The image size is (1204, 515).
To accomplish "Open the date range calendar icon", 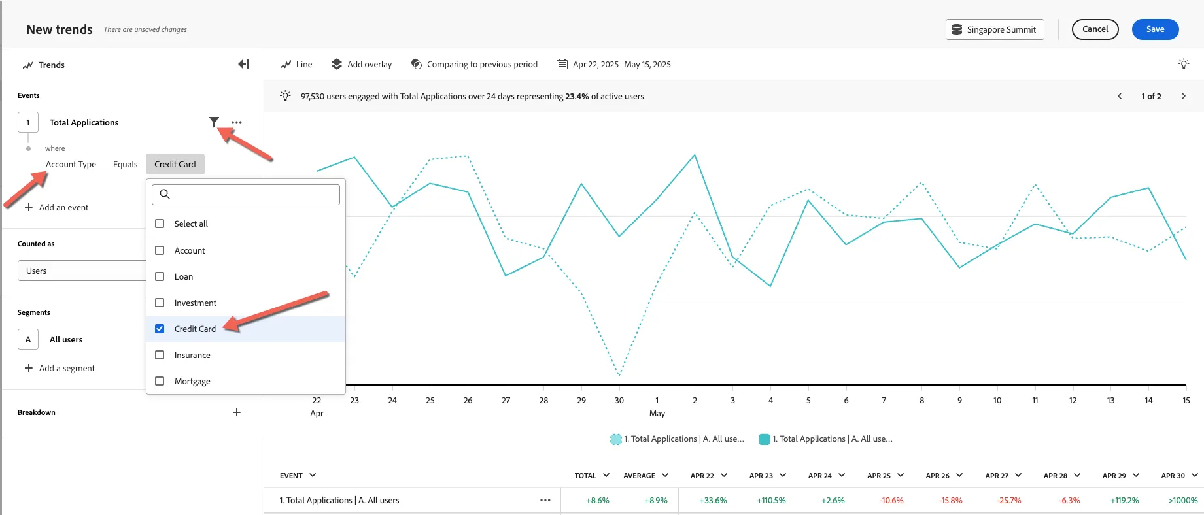I will (x=562, y=64).
